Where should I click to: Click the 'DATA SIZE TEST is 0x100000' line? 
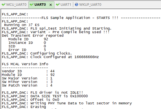coord(45,96)
